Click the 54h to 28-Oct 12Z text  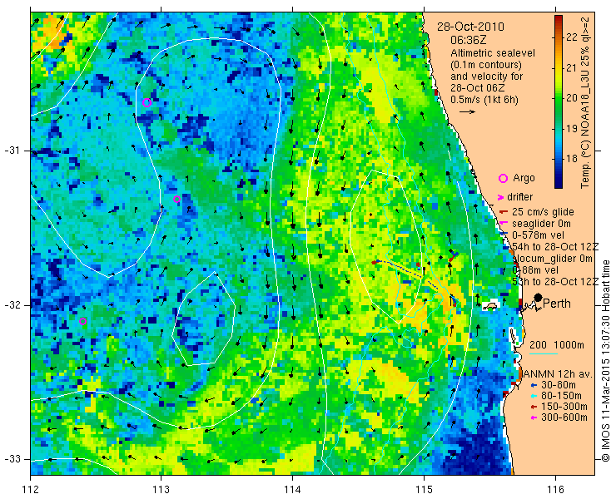[555, 247]
